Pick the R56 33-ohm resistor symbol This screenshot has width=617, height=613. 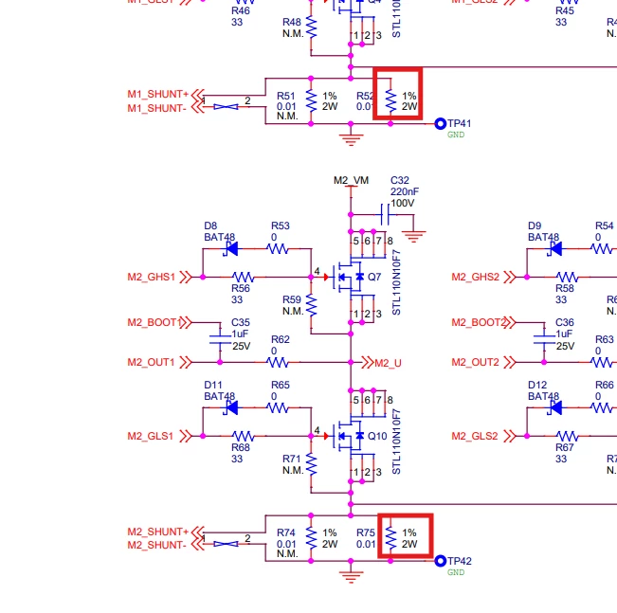pyautogui.click(x=244, y=277)
